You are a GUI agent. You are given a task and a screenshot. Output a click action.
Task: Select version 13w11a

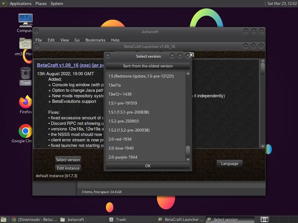[x=146, y=85]
